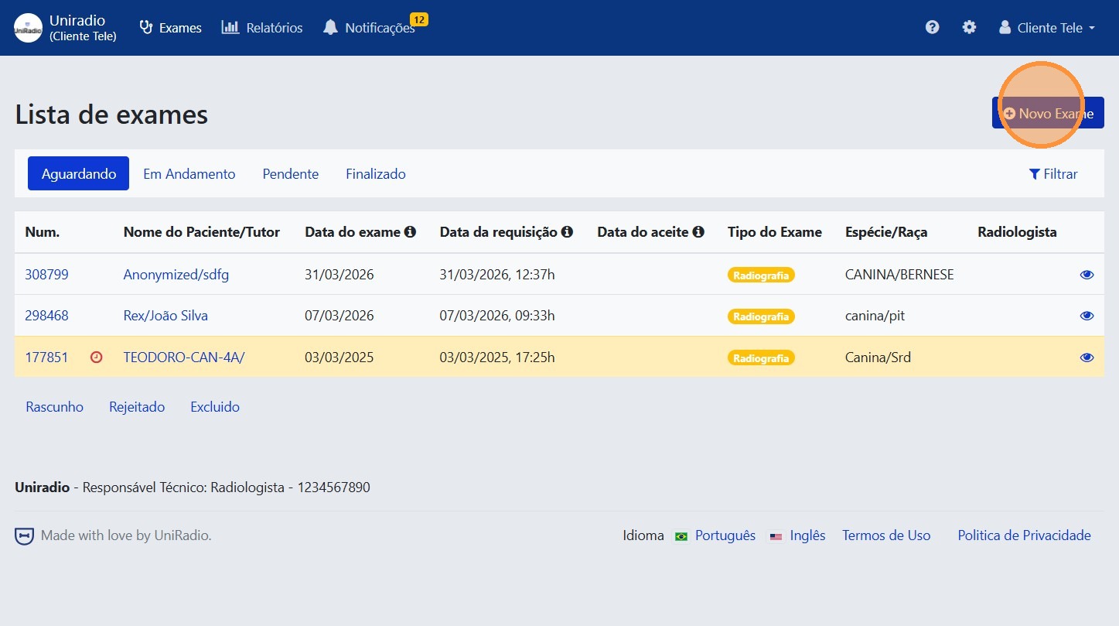Click the Novo Exame button

click(1048, 113)
